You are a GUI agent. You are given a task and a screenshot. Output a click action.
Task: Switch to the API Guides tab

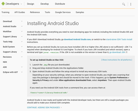click(20, 12)
